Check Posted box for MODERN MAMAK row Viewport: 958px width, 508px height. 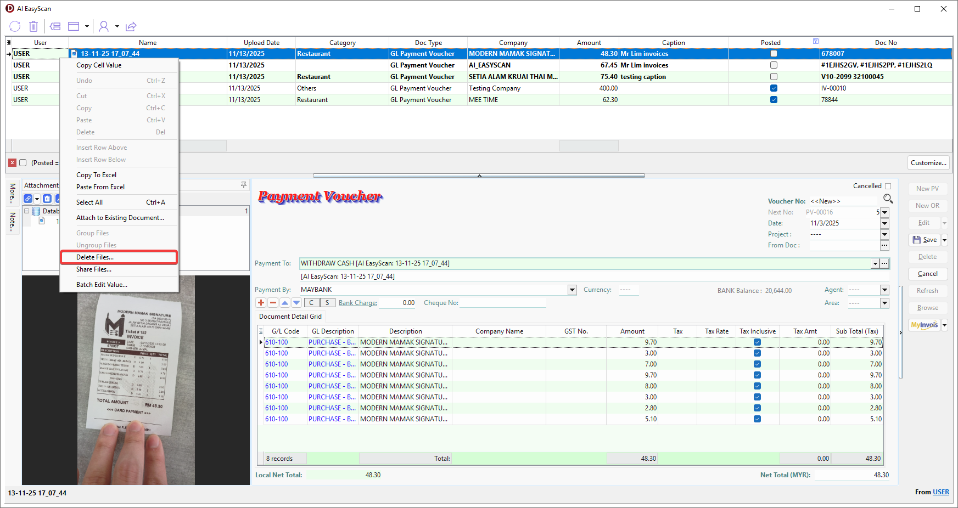coord(774,54)
